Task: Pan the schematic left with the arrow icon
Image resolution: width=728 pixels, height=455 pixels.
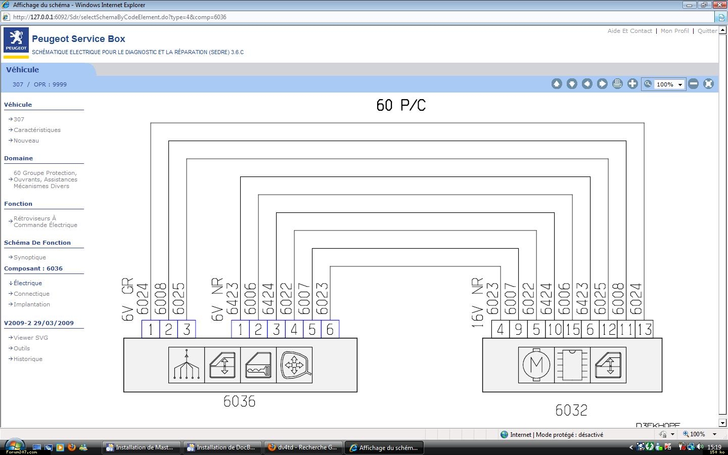Action: (587, 84)
